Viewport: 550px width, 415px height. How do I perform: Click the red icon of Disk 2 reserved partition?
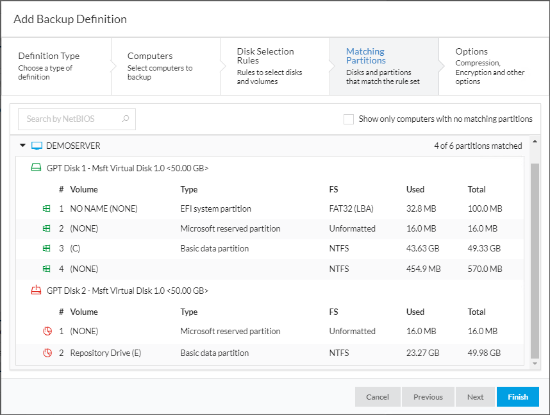[x=46, y=332]
